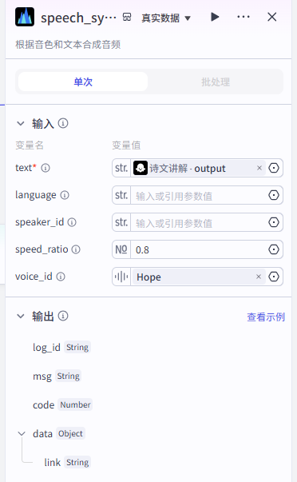297x482 pixels.
Task: Collapse the 输入 section
Action: point(21,124)
